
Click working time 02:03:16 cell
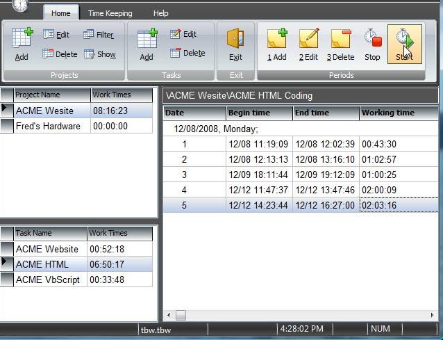point(399,205)
